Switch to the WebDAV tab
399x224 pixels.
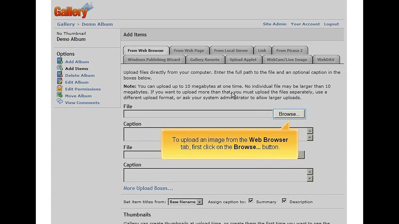(x=326, y=59)
